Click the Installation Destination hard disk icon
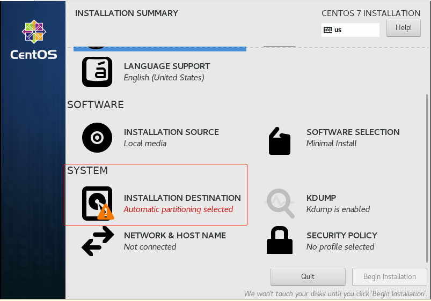The height and width of the screenshot is (301, 431). [97, 203]
